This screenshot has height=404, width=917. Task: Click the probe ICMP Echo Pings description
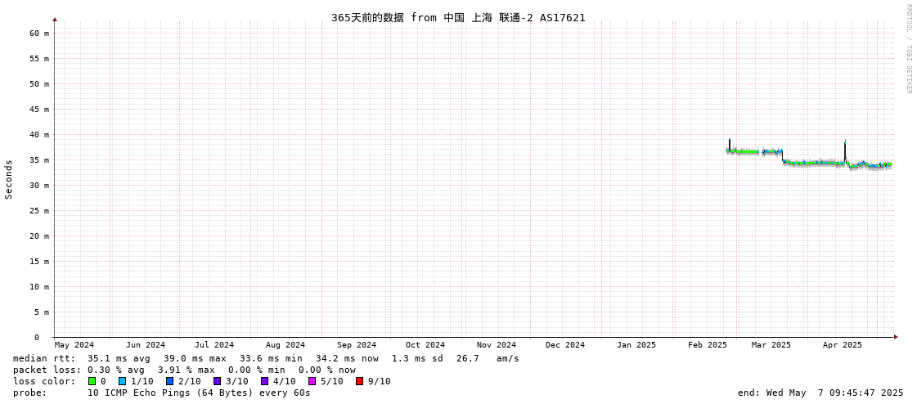click(x=199, y=393)
